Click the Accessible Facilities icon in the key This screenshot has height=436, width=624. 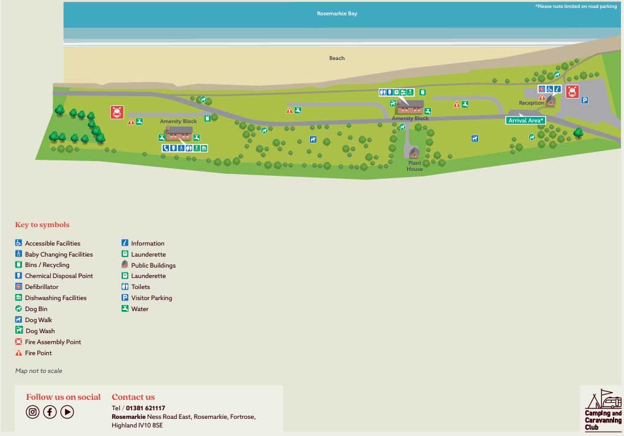tap(19, 243)
